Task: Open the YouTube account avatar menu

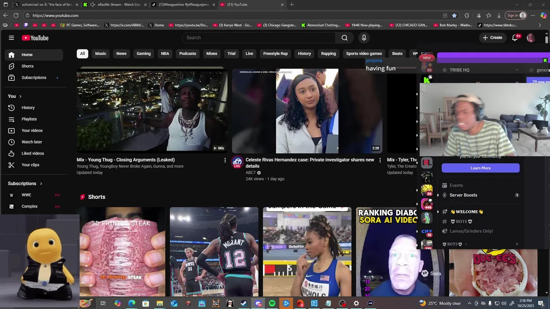Action: (531, 38)
